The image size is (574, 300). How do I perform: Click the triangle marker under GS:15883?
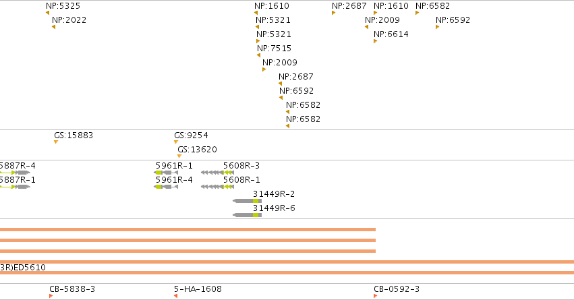tap(55, 142)
